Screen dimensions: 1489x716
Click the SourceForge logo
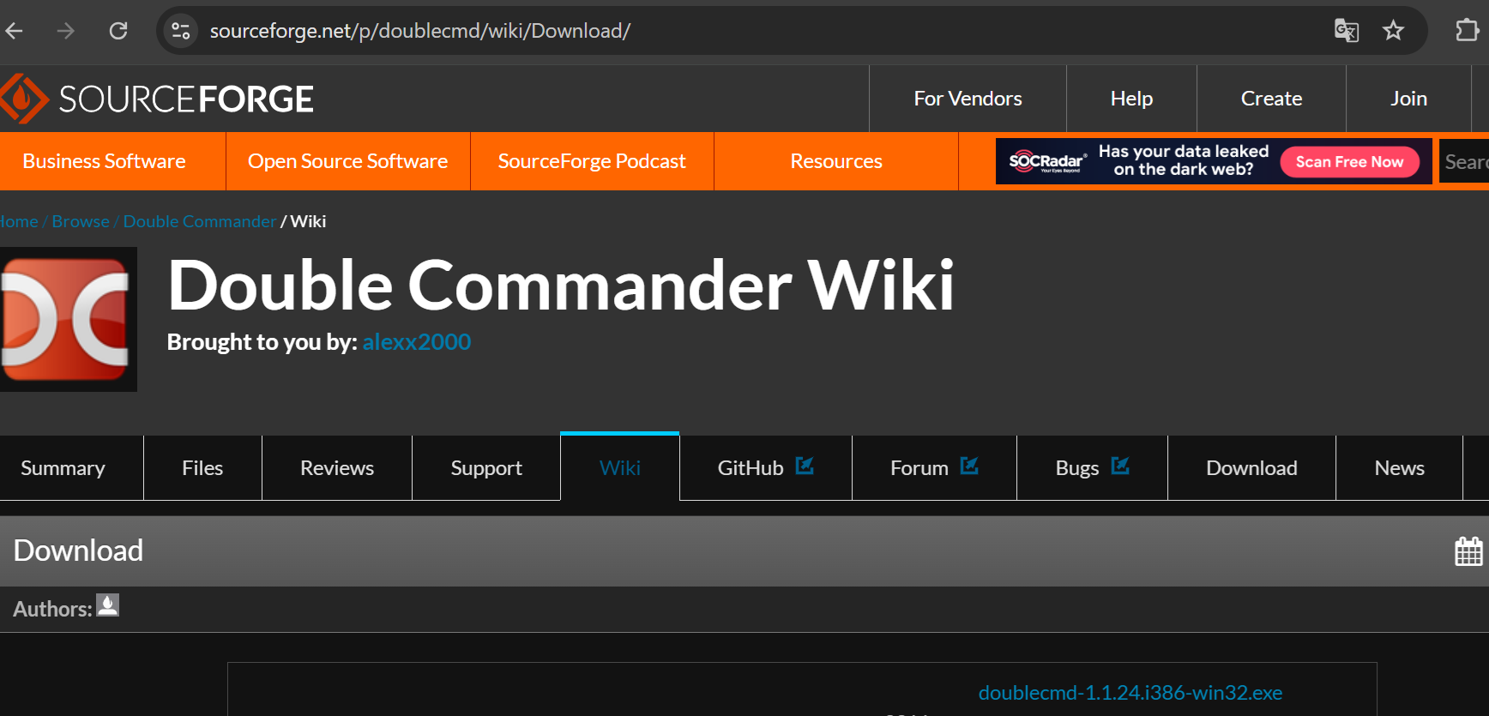click(157, 99)
